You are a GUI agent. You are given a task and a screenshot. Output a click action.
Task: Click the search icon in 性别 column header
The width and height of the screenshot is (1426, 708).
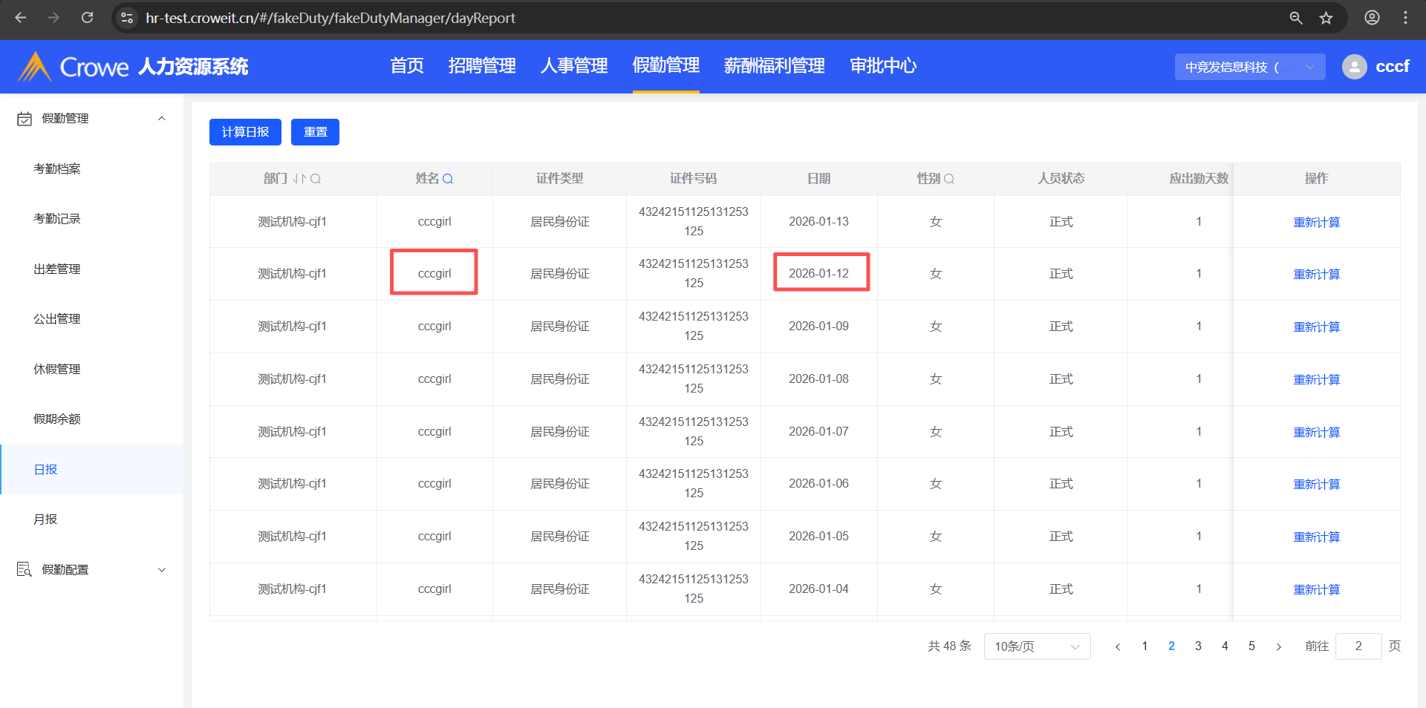[x=949, y=179]
